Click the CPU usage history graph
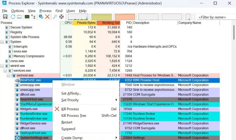The width and height of the screenshot is (236, 140). (x=78, y=17)
